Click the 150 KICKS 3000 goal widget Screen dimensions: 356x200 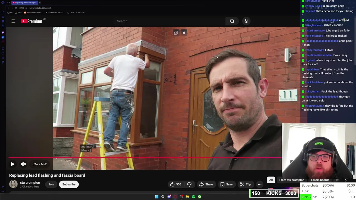(x=274, y=193)
